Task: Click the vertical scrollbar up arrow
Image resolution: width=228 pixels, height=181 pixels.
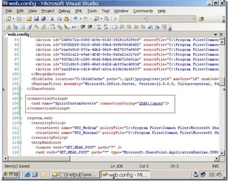Action: tap(222, 42)
